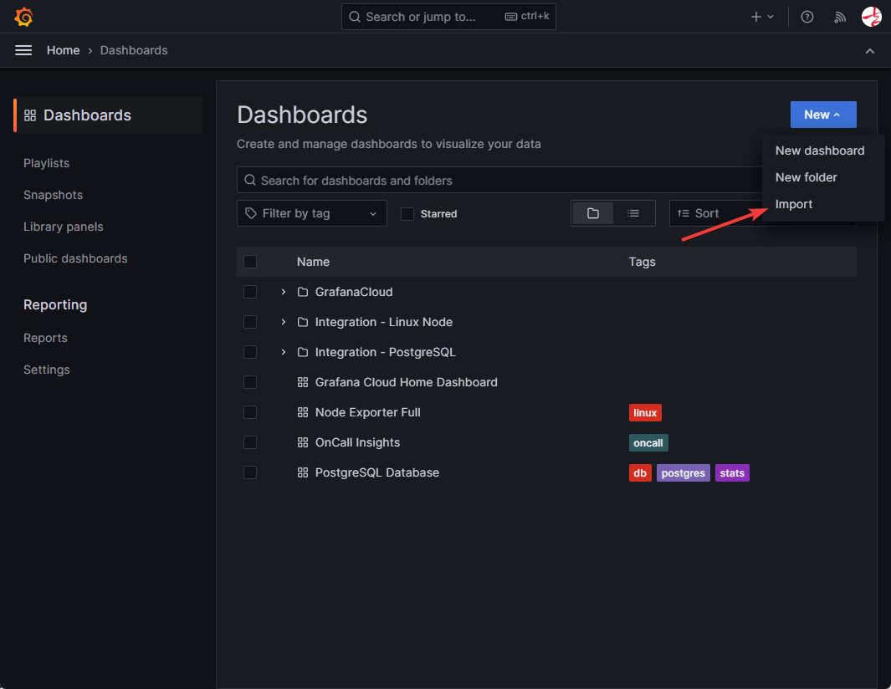The image size is (891, 689).
Task: Check the Node Exporter Full row checkbox
Action: click(x=250, y=412)
